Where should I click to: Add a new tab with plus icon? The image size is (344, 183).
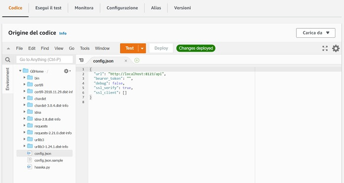pos(137,61)
